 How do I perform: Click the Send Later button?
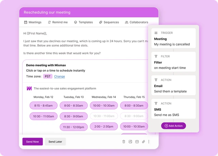[x=55, y=142]
